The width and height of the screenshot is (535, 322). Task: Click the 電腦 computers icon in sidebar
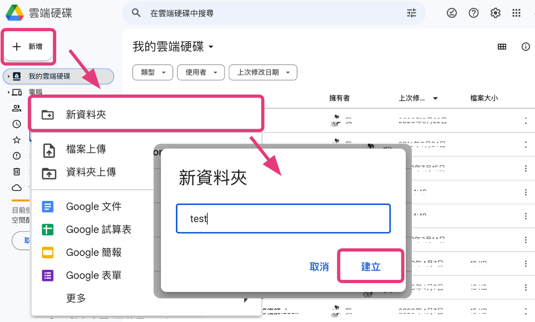tap(17, 93)
